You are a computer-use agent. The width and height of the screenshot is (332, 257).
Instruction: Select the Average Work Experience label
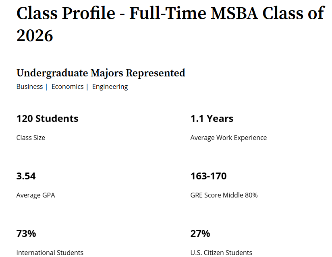click(x=228, y=138)
